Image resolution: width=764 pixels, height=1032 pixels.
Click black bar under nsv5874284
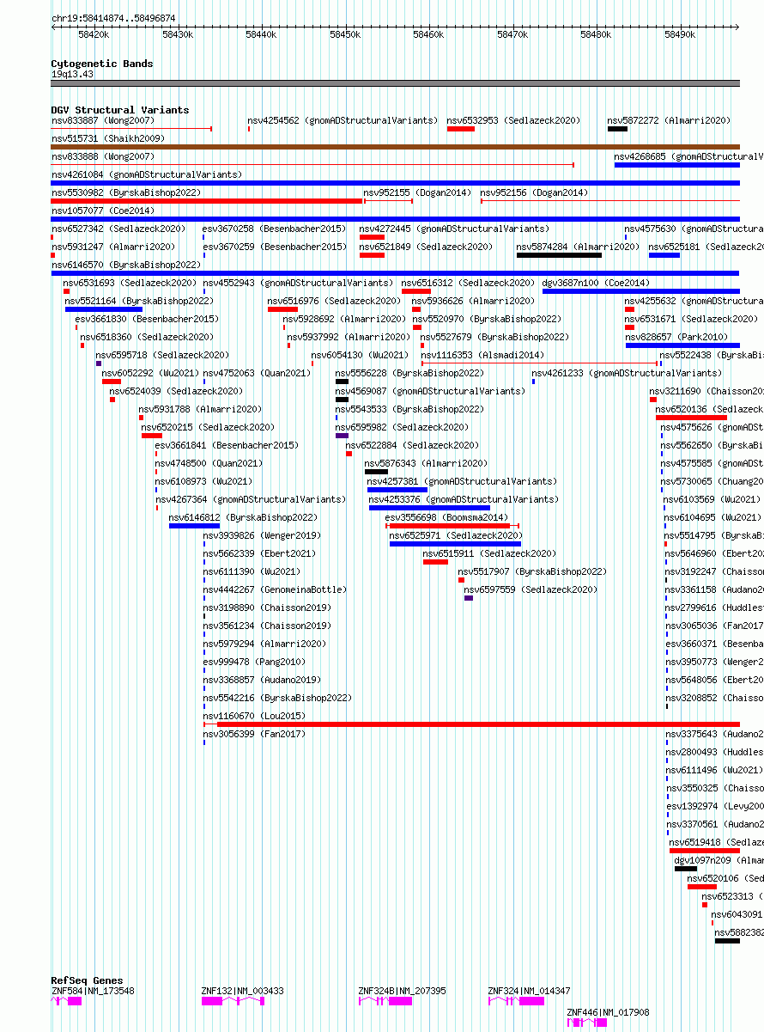tap(559, 255)
